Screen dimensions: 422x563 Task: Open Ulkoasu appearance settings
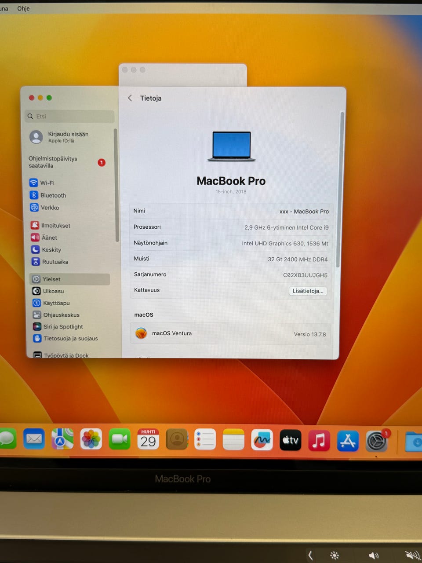point(48,291)
